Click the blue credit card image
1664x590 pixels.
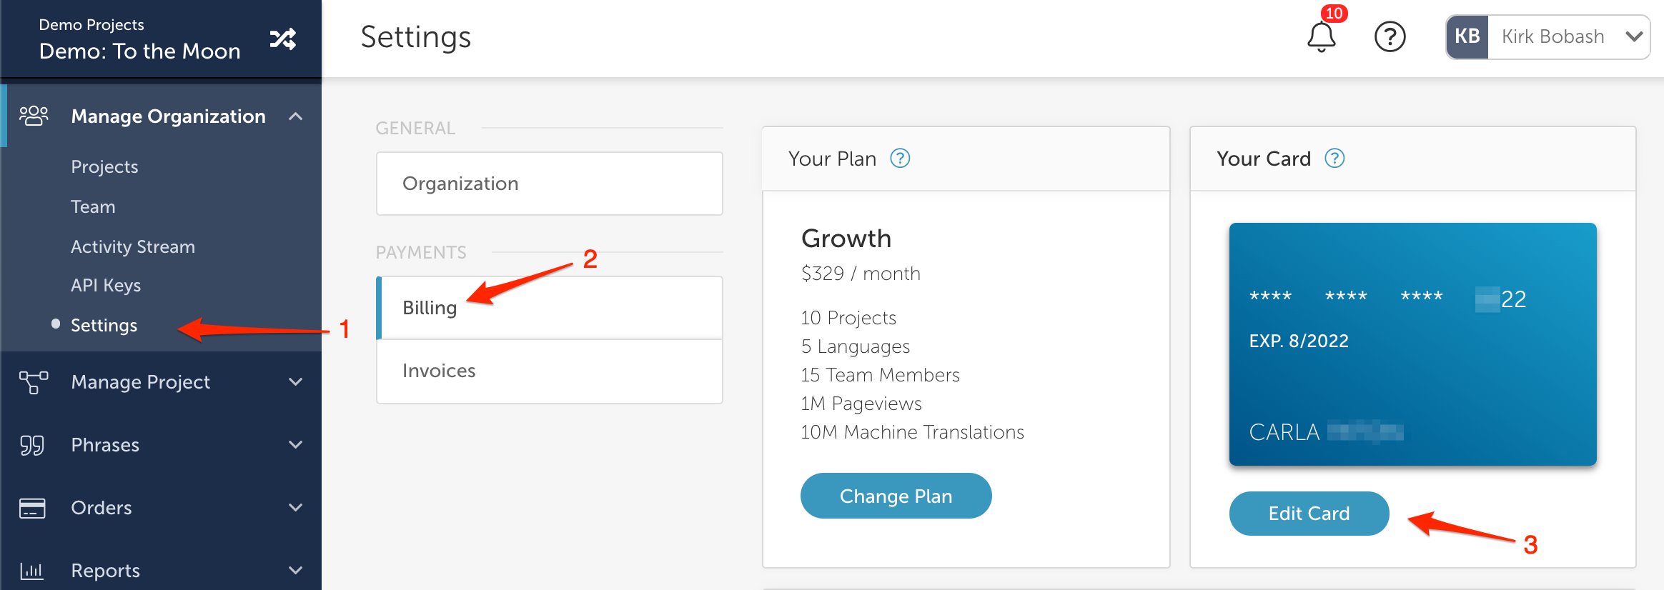click(x=1412, y=344)
